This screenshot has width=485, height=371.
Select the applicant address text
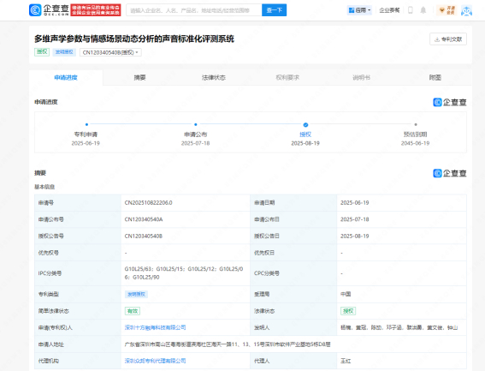(x=228, y=344)
